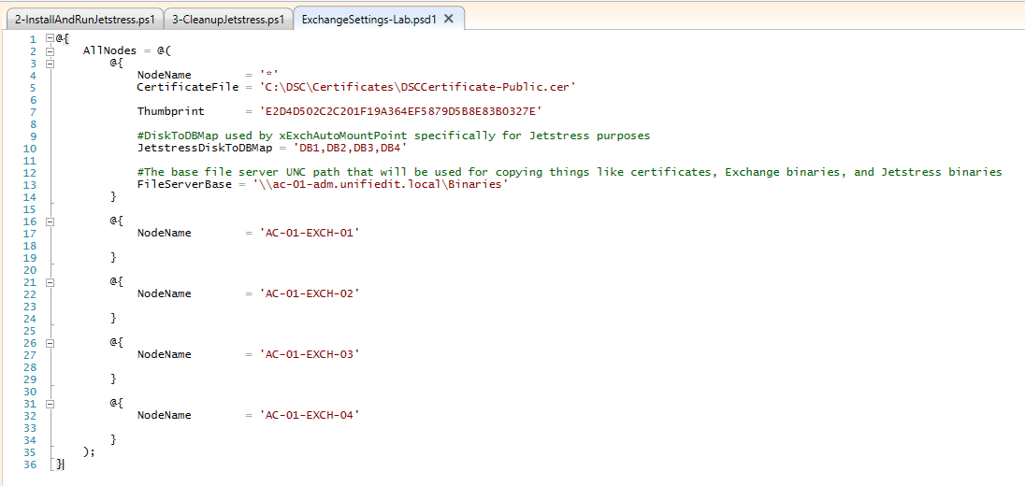Fold the AC-01-EXCH-01 node block at line 16
1025x486 pixels.
(49, 221)
